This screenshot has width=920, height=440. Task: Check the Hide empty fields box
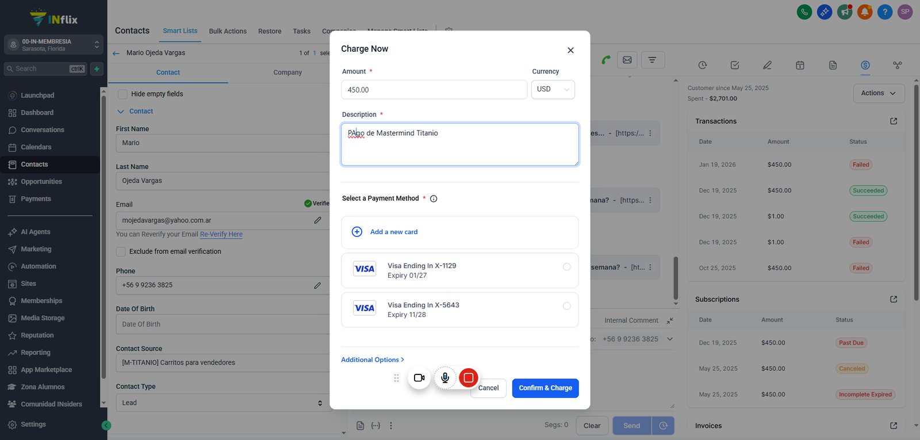point(122,94)
